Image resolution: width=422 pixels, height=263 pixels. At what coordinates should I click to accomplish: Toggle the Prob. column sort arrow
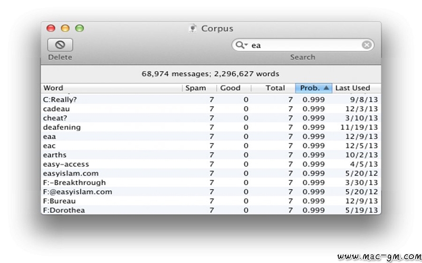[x=326, y=88]
